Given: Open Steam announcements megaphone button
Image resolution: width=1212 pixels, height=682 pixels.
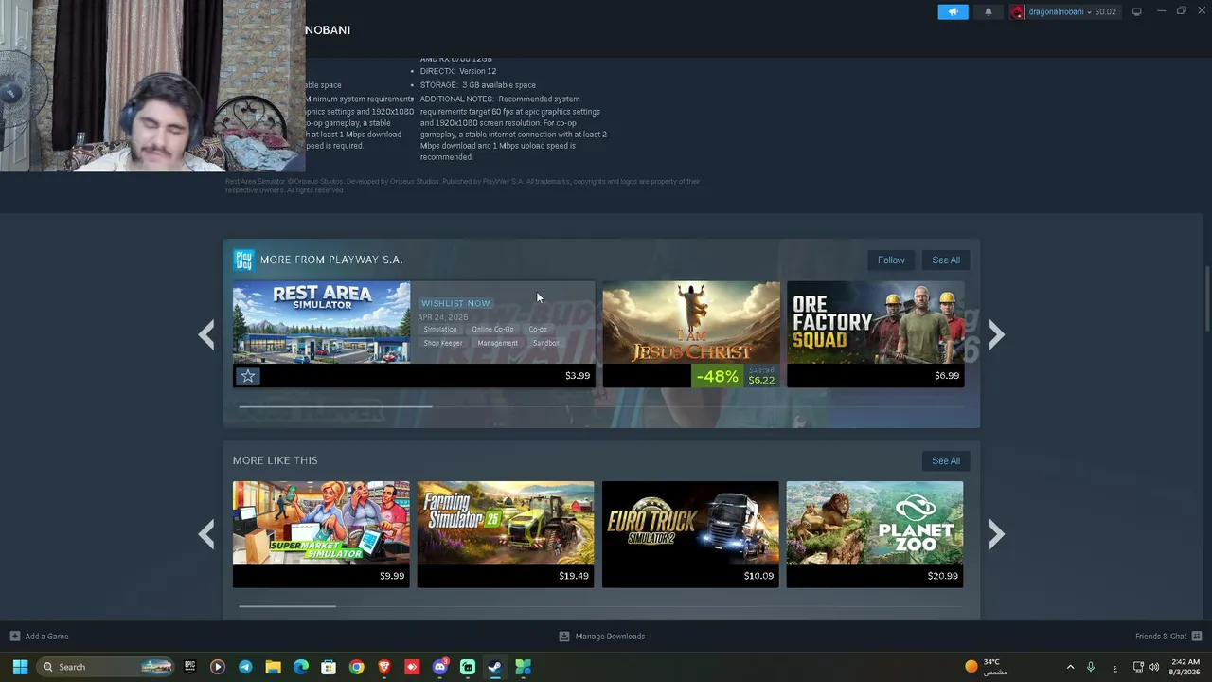Looking at the screenshot, I should [953, 11].
